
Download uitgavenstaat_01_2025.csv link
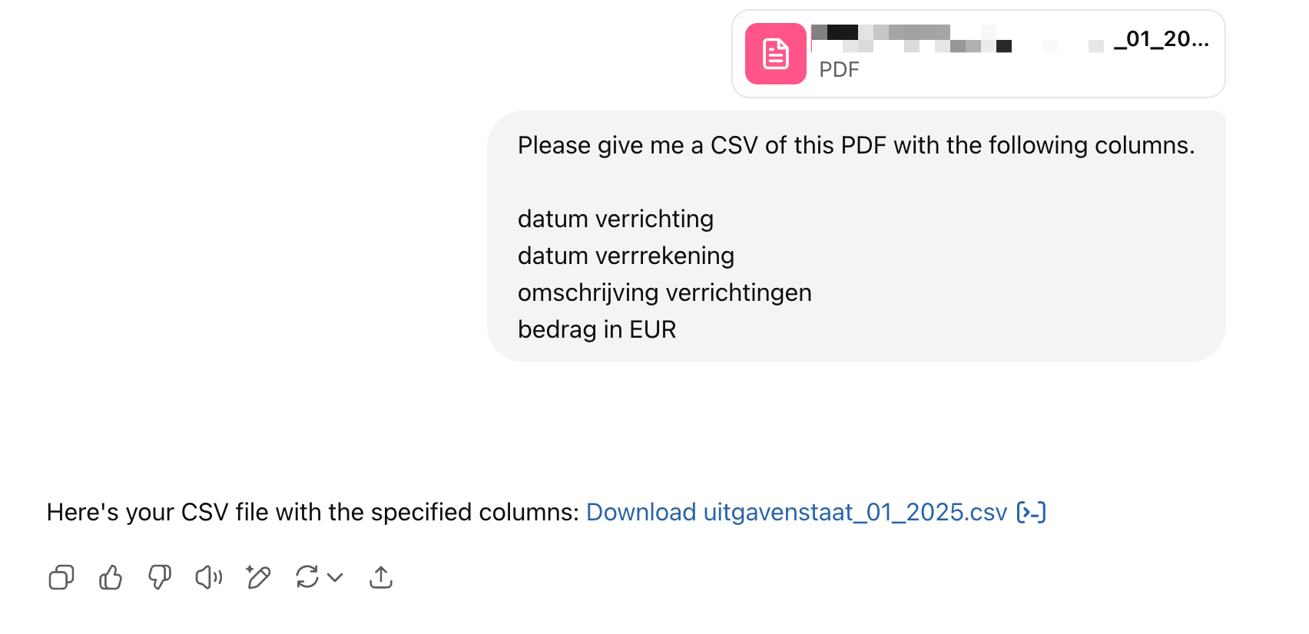(797, 512)
